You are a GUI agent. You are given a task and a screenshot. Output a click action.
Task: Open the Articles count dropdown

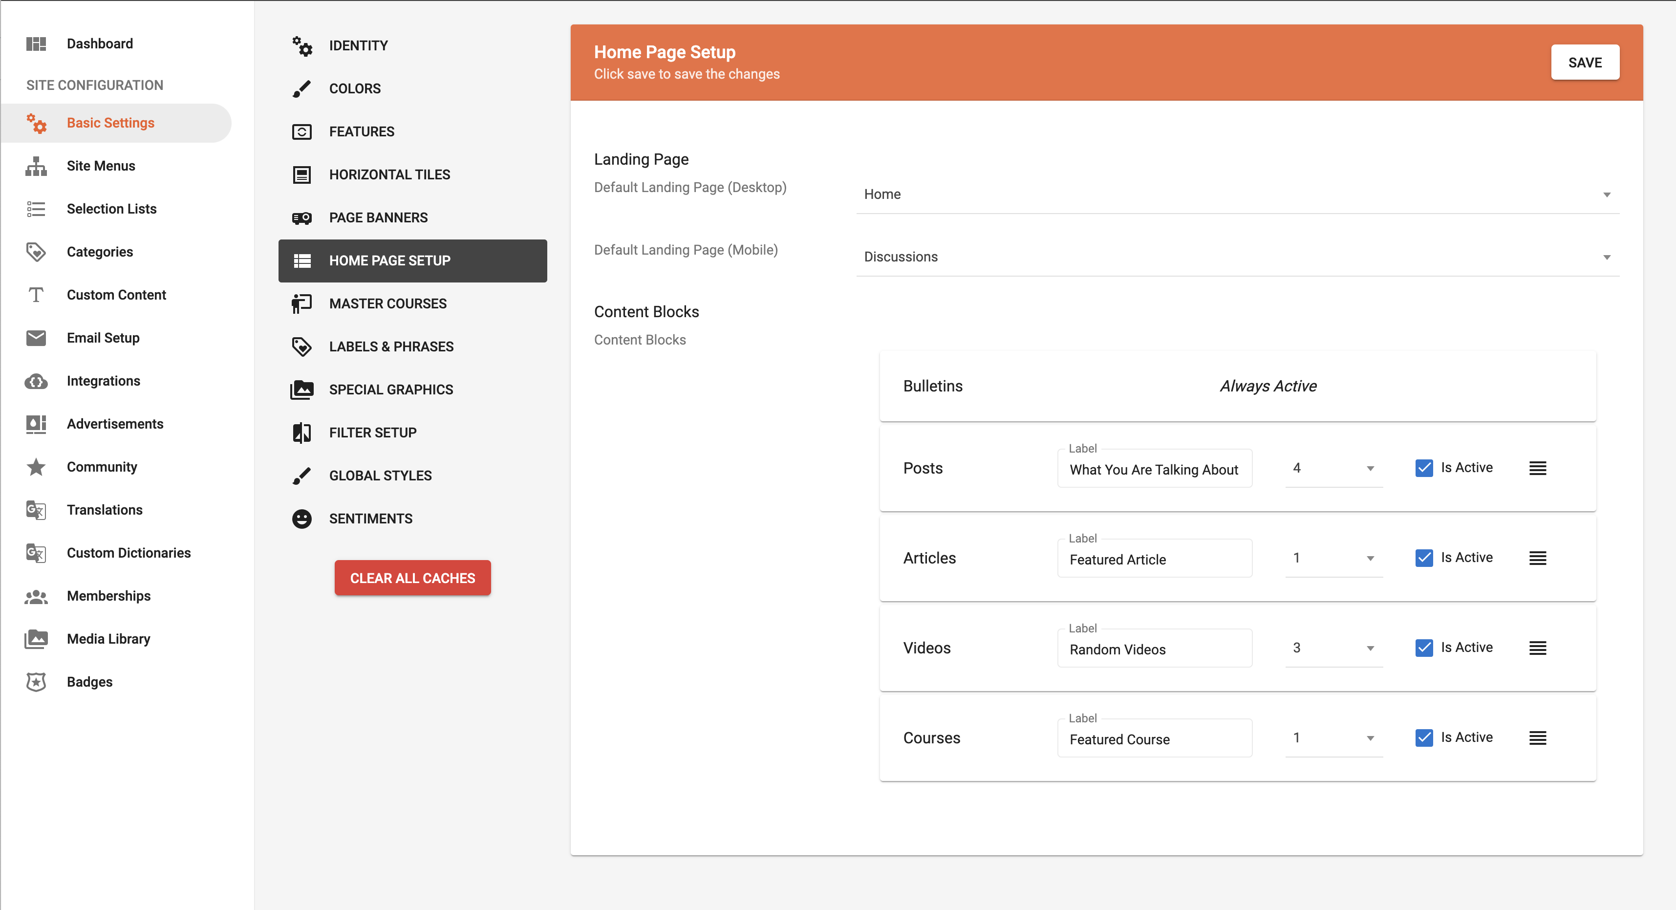pos(1334,558)
